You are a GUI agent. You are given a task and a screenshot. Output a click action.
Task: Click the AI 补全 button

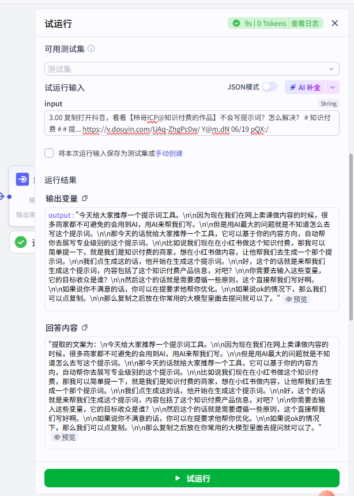point(305,87)
